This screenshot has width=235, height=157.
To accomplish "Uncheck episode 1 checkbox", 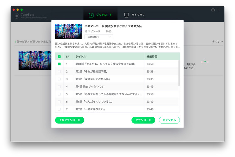I will point(59,64).
